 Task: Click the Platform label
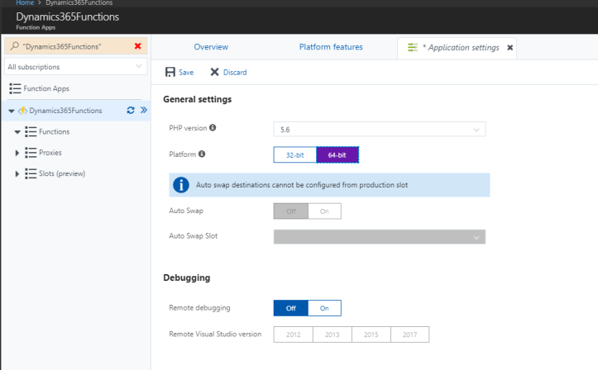182,154
